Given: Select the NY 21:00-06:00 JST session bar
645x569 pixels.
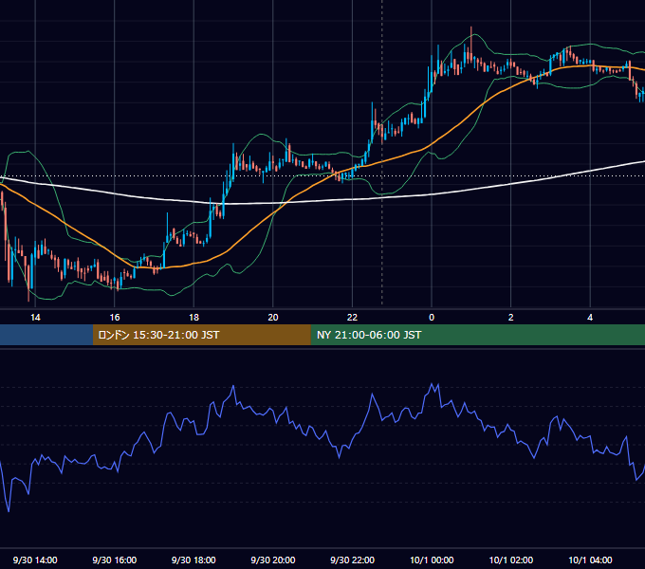Looking at the screenshot, I should click(x=477, y=335).
